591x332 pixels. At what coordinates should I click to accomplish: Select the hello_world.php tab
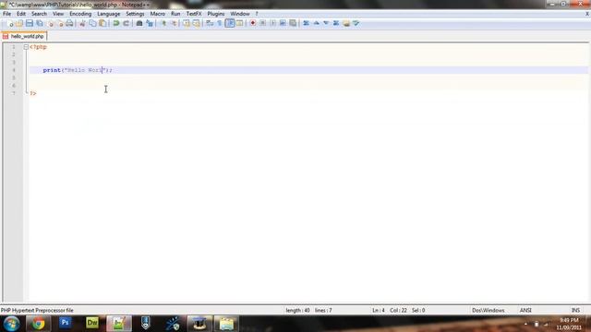(24, 37)
